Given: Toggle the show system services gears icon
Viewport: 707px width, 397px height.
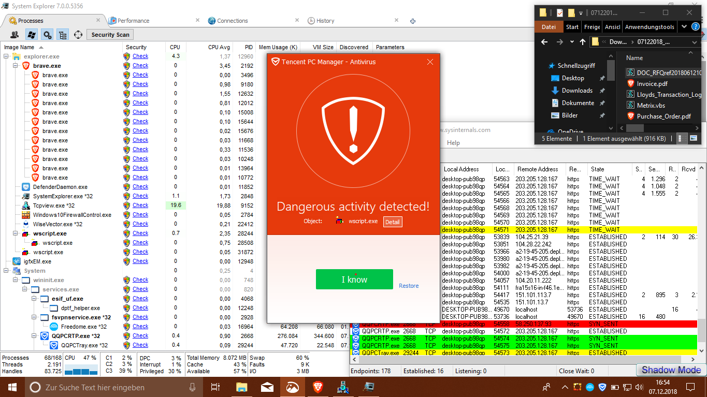Looking at the screenshot, I should [47, 35].
